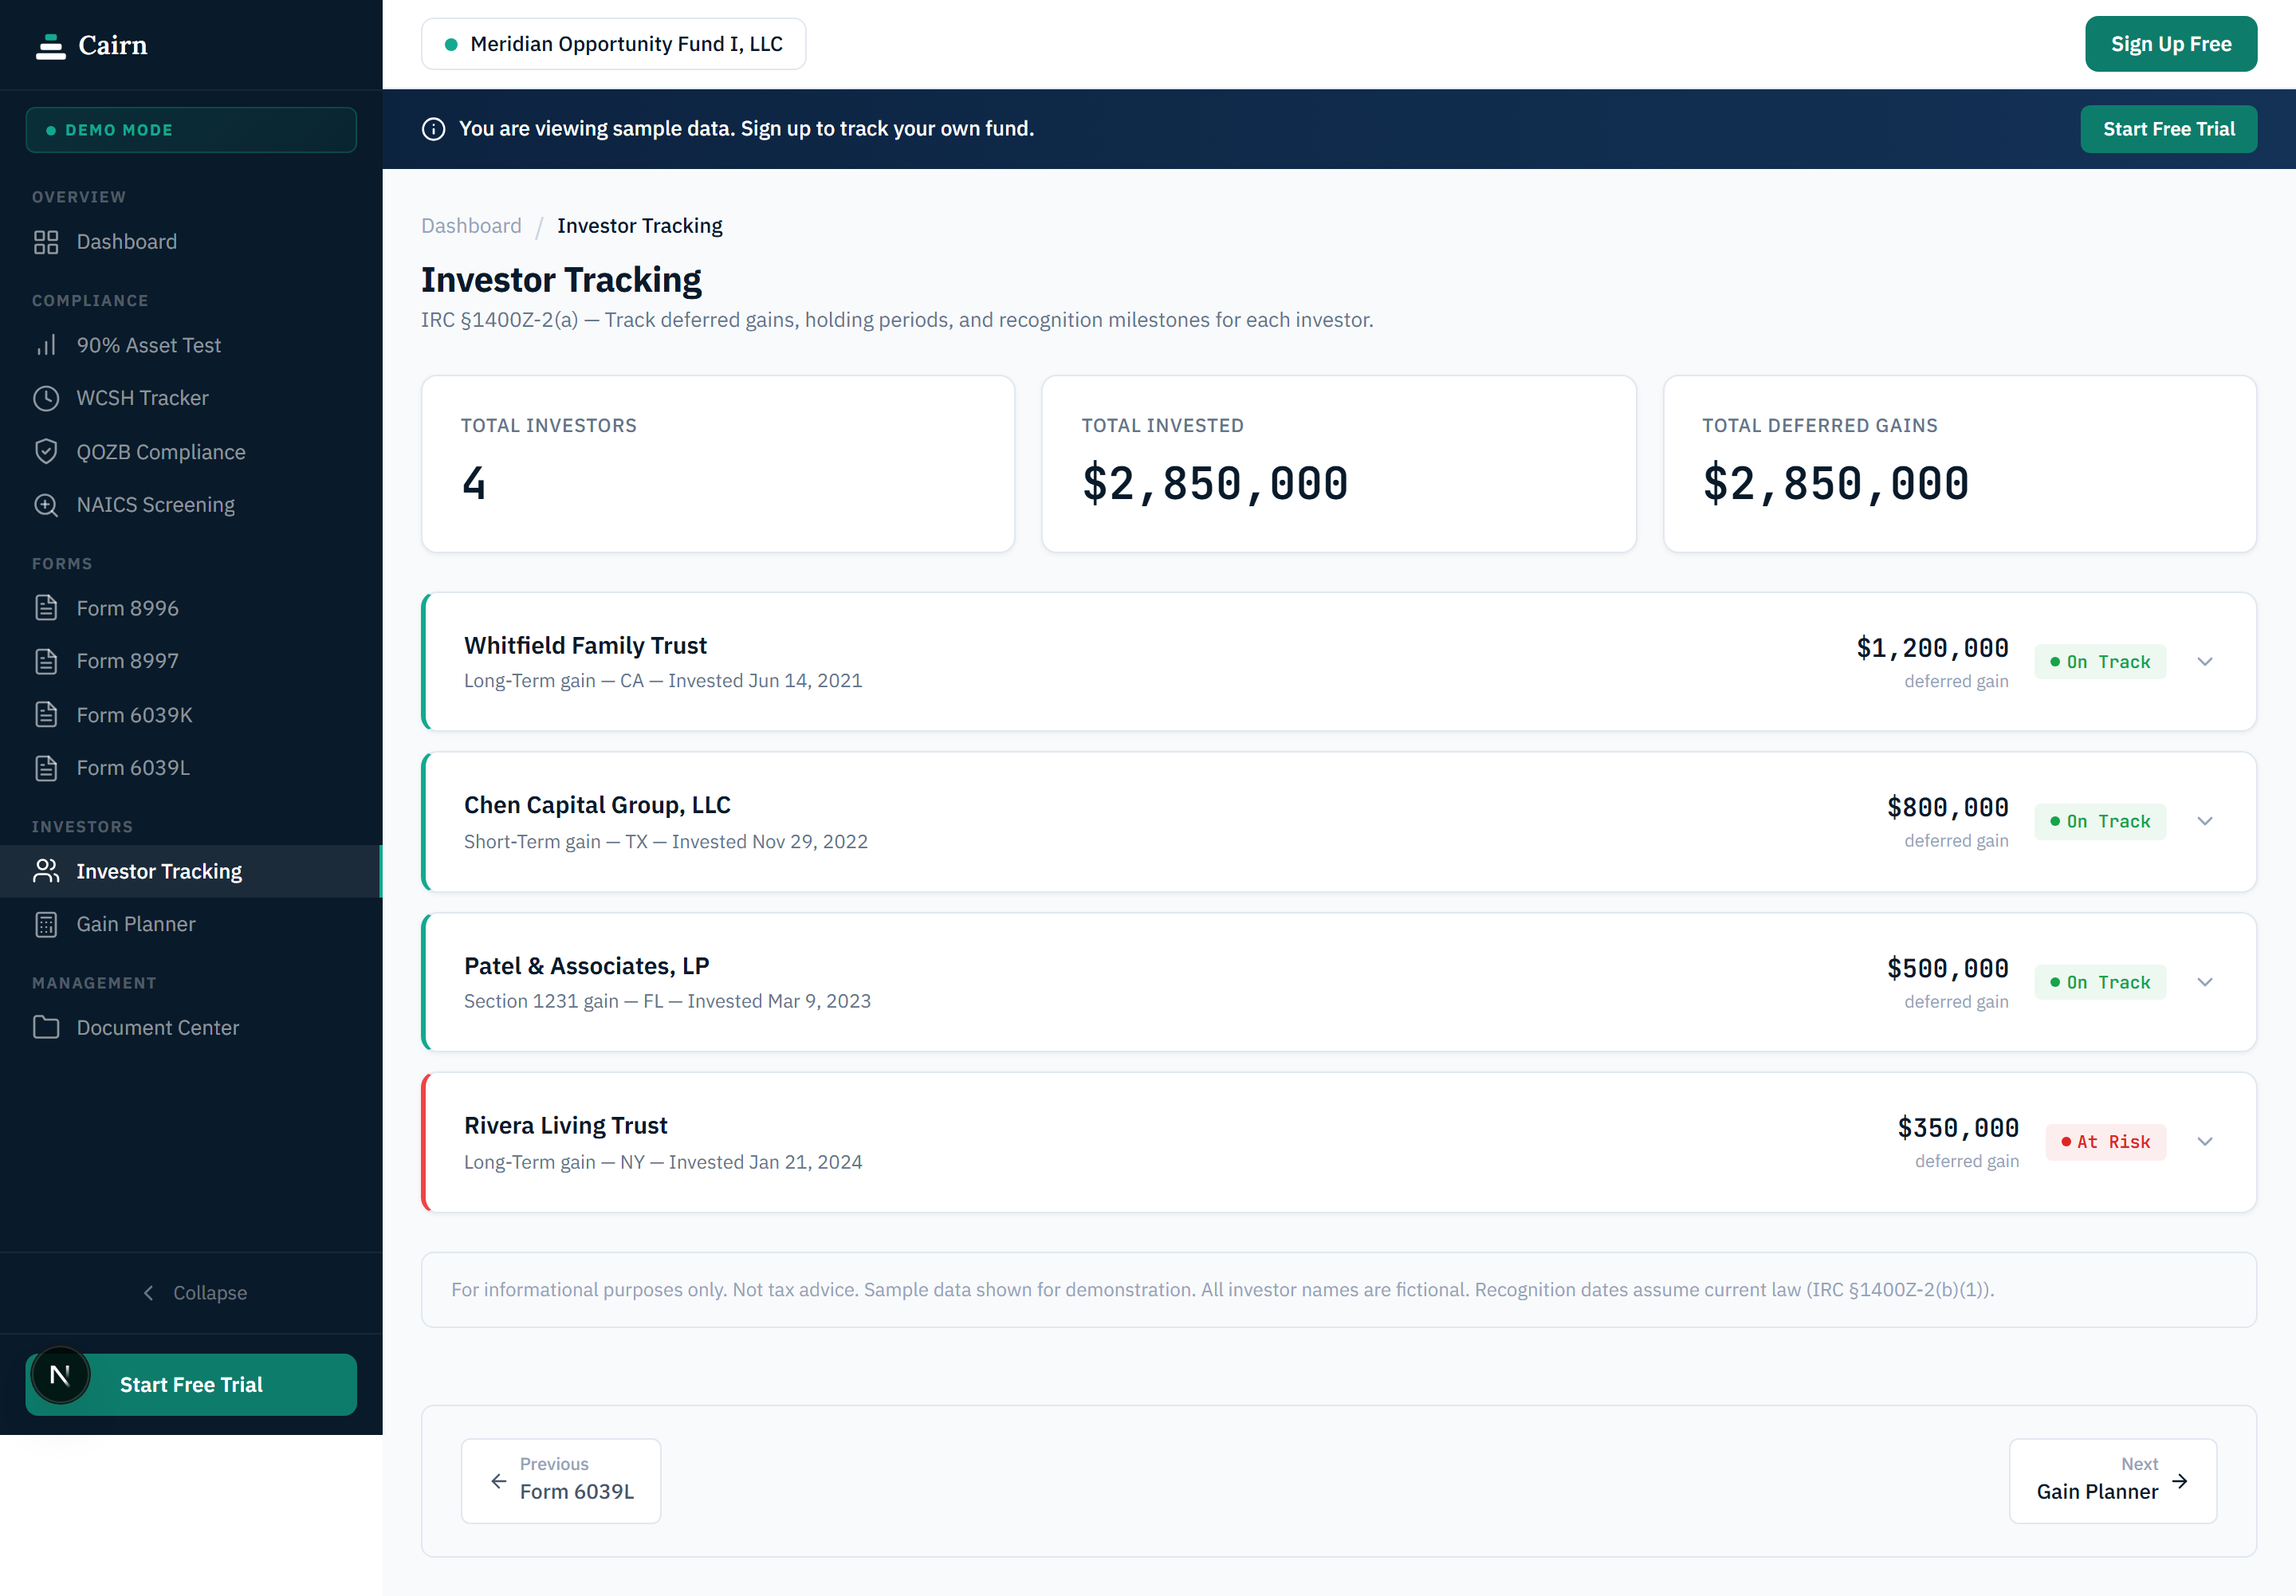Select active Investor Tracking sidebar item
Viewport: 2296px width, 1596px height.
[x=191, y=871]
